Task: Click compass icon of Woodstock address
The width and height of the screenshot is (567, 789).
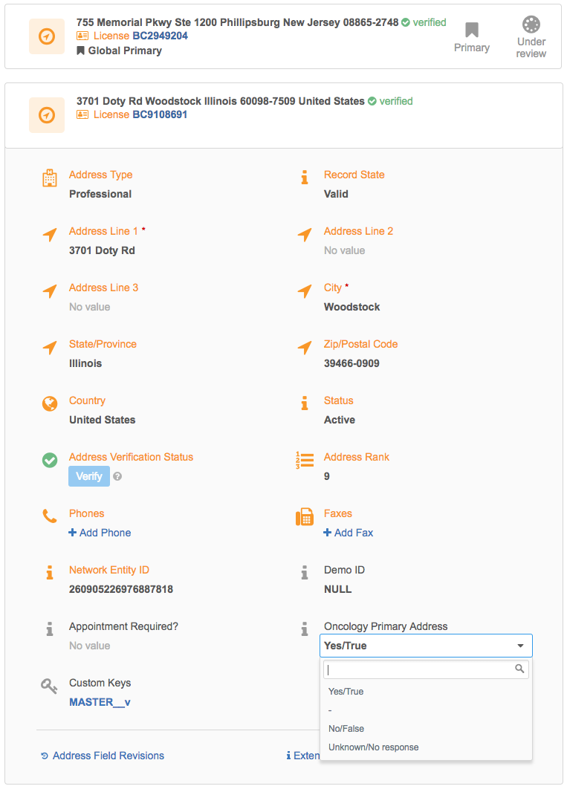Action: (47, 115)
